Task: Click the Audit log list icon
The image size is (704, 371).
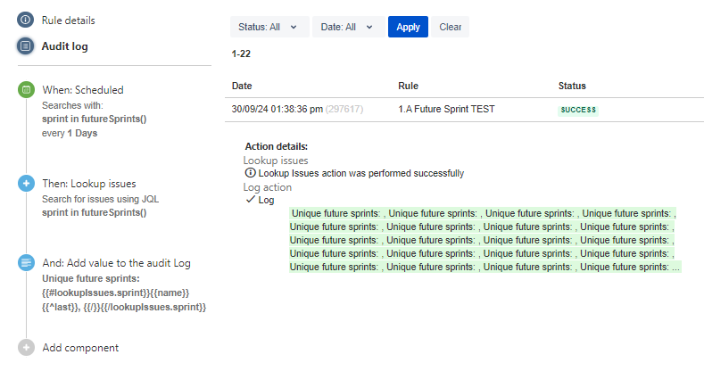Action: 26,45
